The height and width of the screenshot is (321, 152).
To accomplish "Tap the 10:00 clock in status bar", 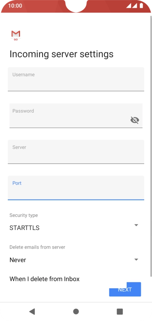I will [x=15, y=6].
